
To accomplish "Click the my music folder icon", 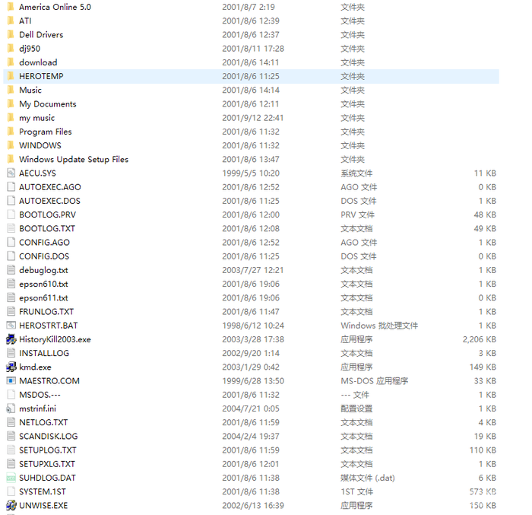I will (x=11, y=118).
